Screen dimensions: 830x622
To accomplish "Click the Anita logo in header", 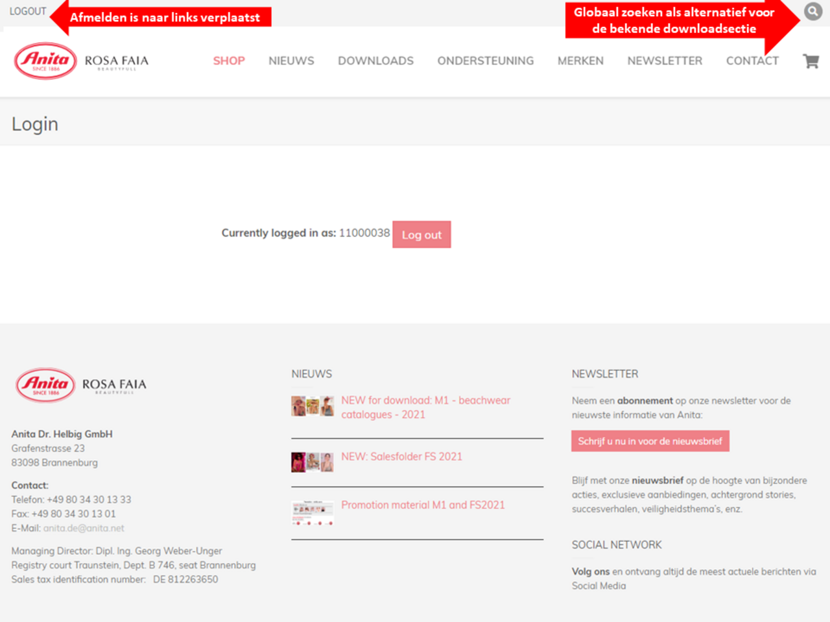I will coord(46,61).
